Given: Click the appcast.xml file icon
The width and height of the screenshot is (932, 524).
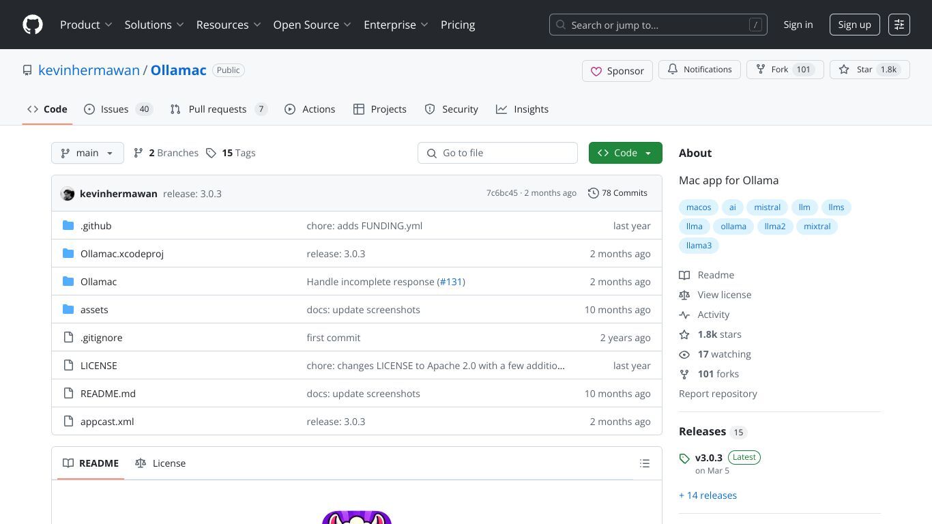Looking at the screenshot, I should tap(68, 422).
